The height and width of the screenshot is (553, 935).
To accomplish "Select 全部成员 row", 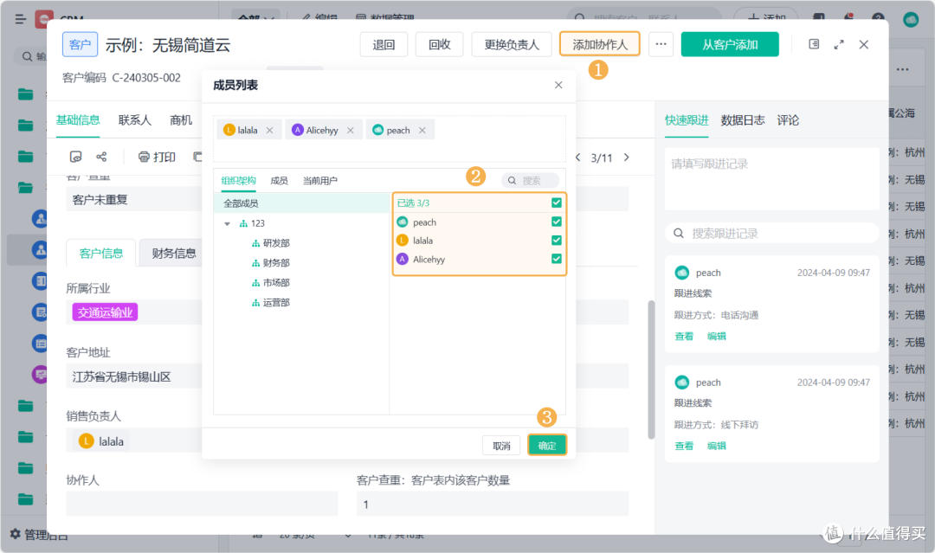I will [301, 203].
